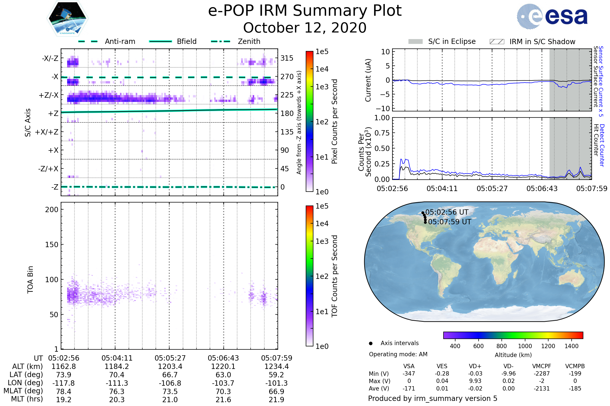Click the Produced by irm_summary version 5 text

pyautogui.click(x=432, y=398)
